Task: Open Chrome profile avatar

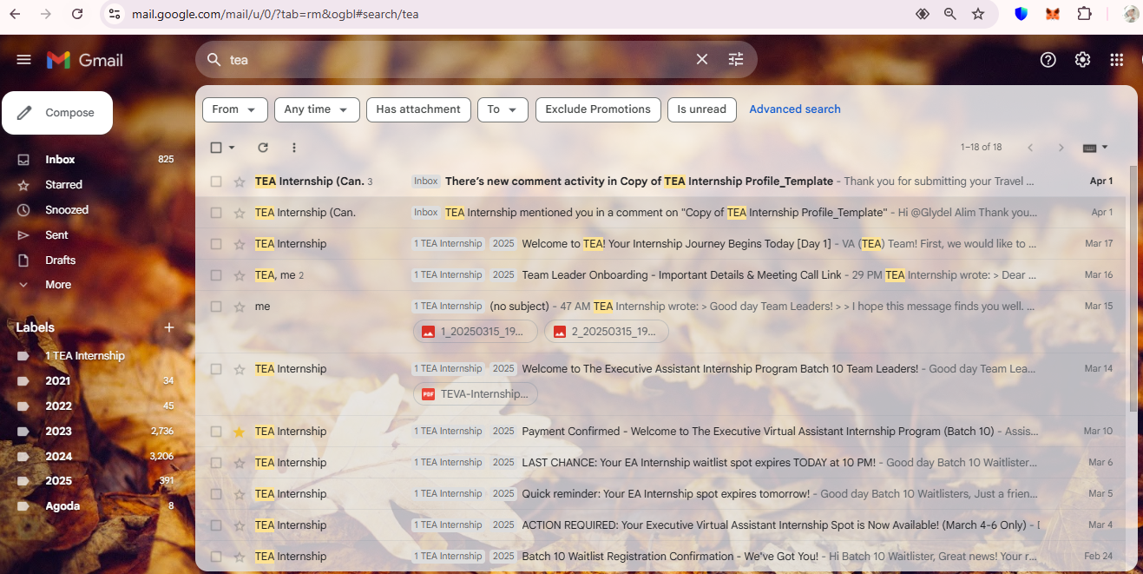Action: point(1131,14)
